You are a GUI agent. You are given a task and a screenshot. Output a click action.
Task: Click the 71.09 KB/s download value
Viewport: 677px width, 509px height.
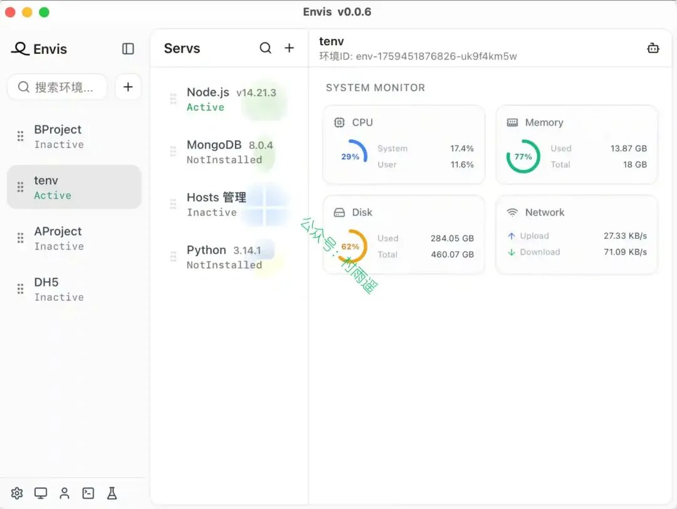tap(625, 252)
